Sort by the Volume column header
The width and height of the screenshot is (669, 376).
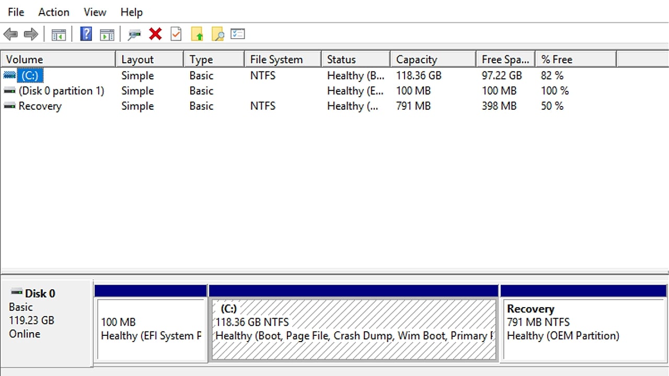point(58,60)
